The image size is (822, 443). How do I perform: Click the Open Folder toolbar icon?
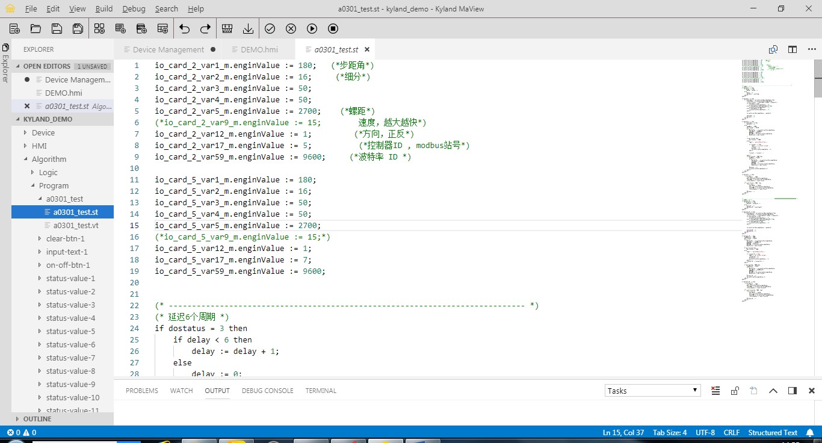(36, 28)
